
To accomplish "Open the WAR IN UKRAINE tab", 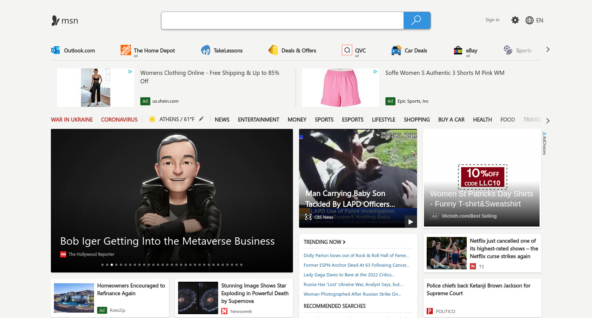I will coord(72,120).
